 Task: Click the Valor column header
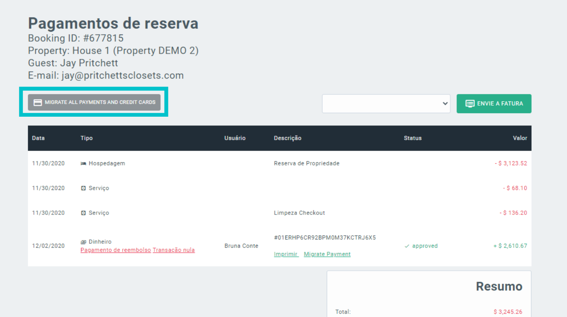click(x=520, y=138)
